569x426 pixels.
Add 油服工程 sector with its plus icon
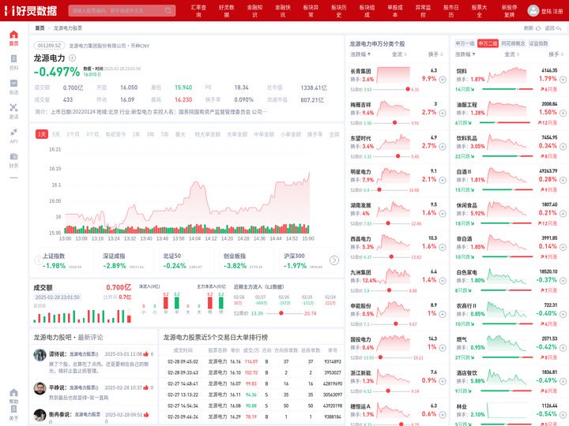pyautogui.click(x=563, y=113)
